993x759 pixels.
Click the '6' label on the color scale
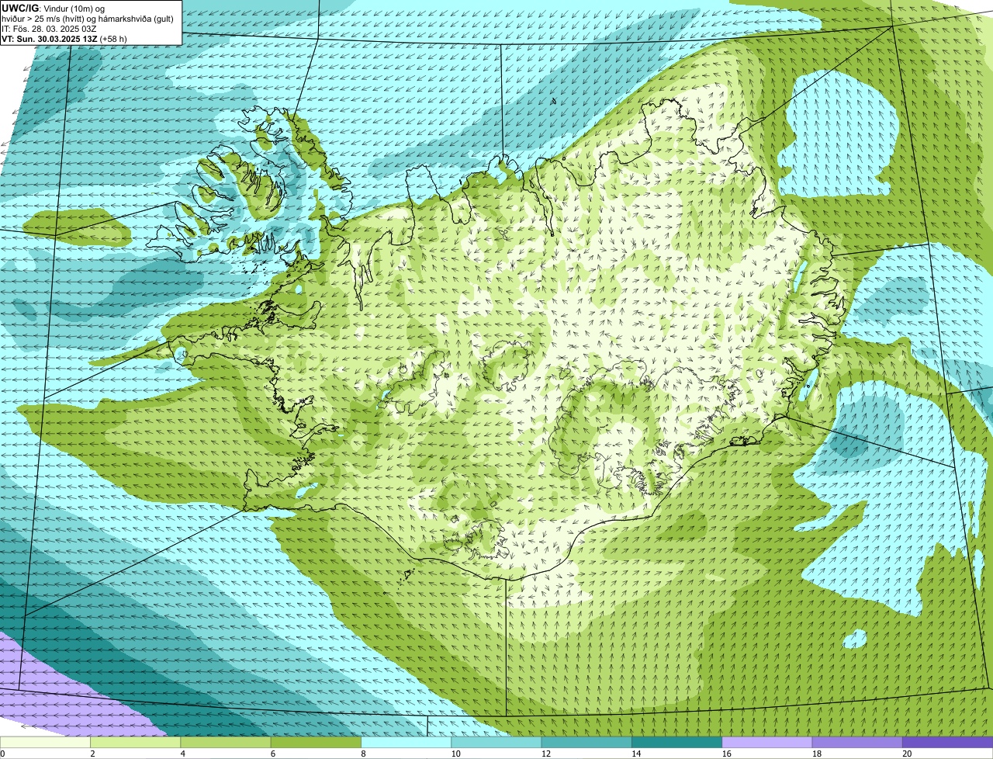point(273,754)
